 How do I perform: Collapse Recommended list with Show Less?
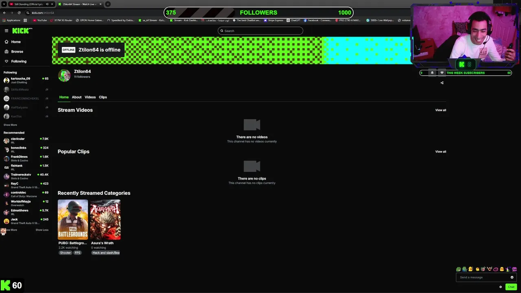(x=42, y=230)
